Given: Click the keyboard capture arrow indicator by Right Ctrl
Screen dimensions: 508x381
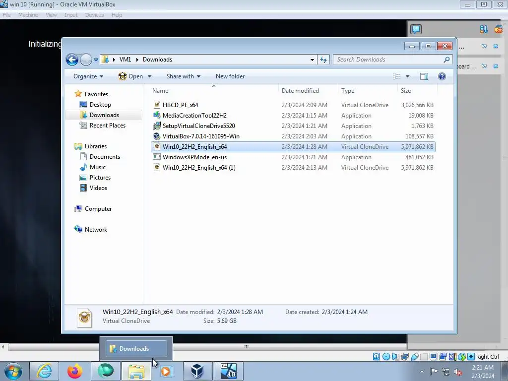Looking at the screenshot, I should pos(471,357).
